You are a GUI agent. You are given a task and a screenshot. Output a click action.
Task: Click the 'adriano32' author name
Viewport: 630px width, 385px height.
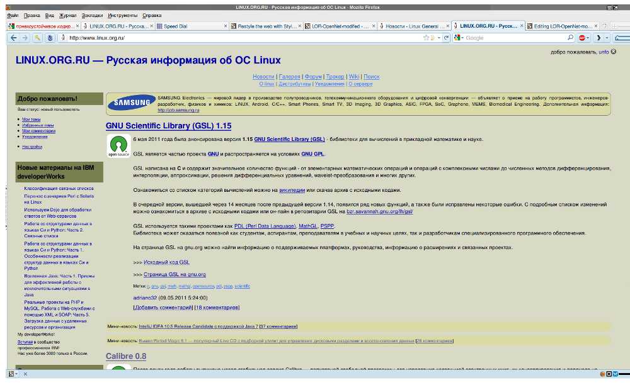click(x=145, y=298)
